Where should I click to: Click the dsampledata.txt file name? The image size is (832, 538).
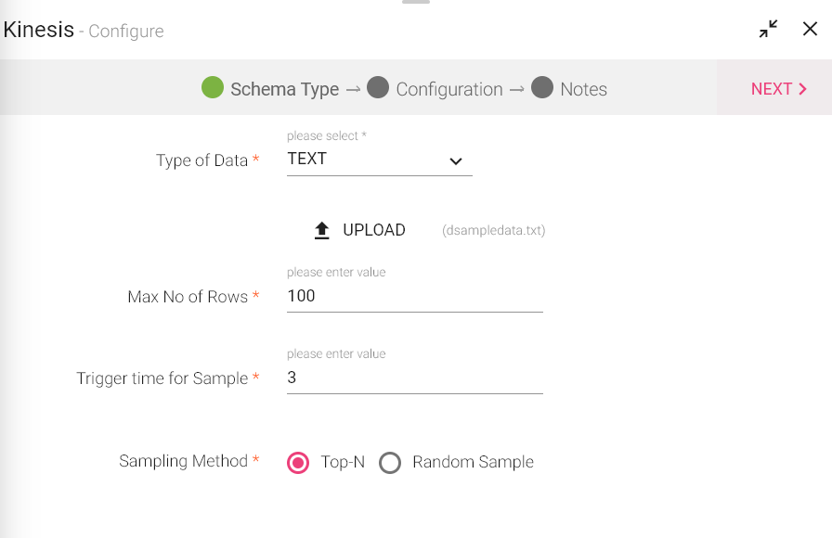pos(494,231)
